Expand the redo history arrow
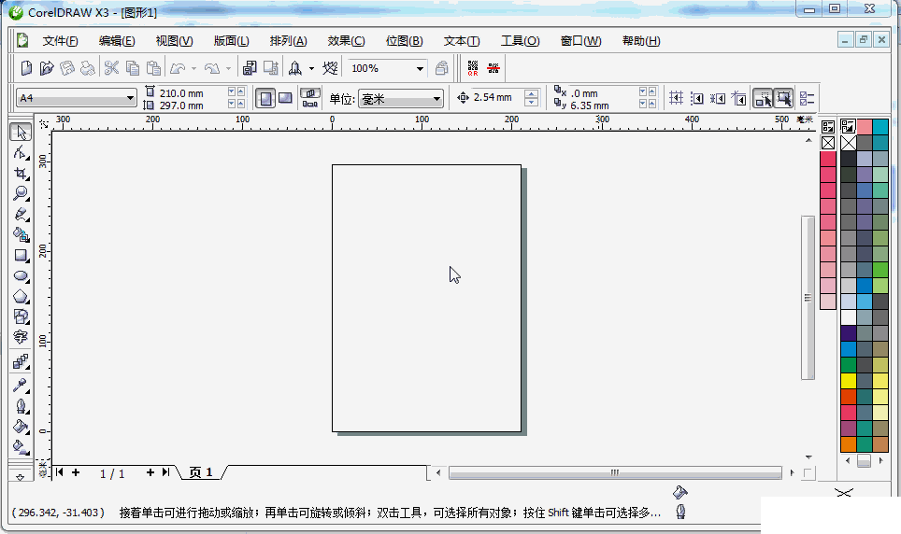This screenshot has width=901, height=534. coord(228,68)
